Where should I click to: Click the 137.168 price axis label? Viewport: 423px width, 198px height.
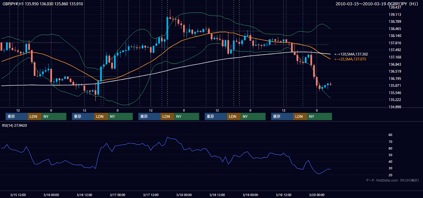(395, 57)
